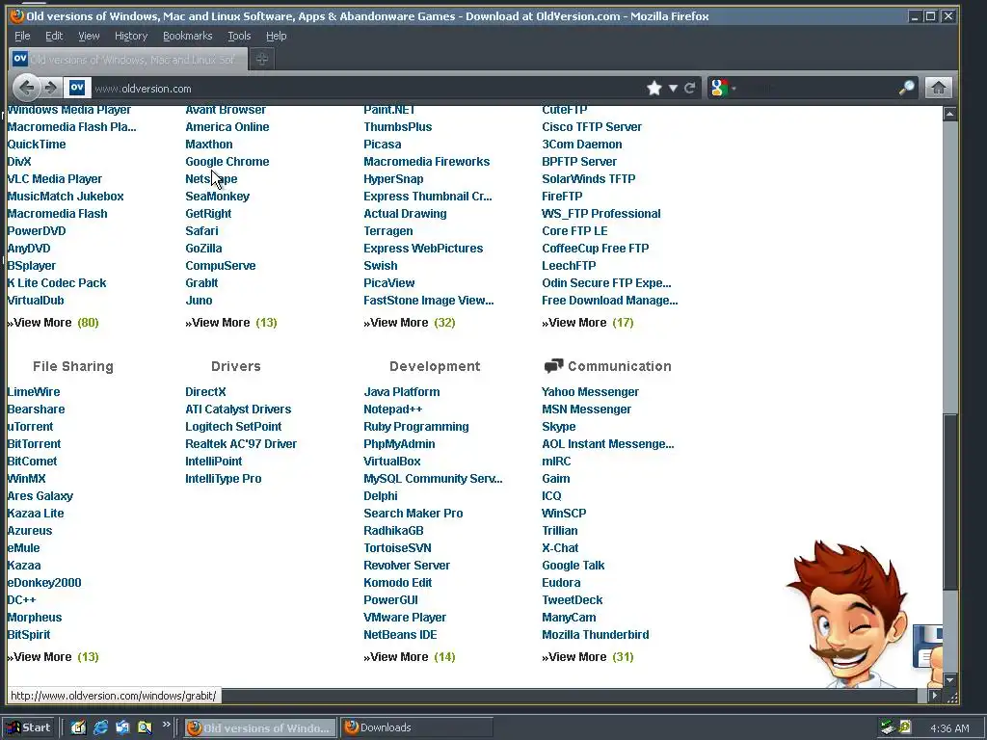Open the VirtualBox link
987x740 pixels.
pos(392,462)
